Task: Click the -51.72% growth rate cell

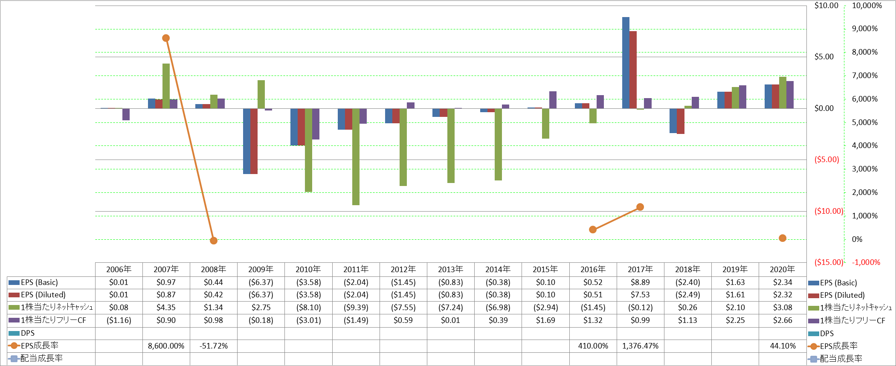Action: (214, 346)
